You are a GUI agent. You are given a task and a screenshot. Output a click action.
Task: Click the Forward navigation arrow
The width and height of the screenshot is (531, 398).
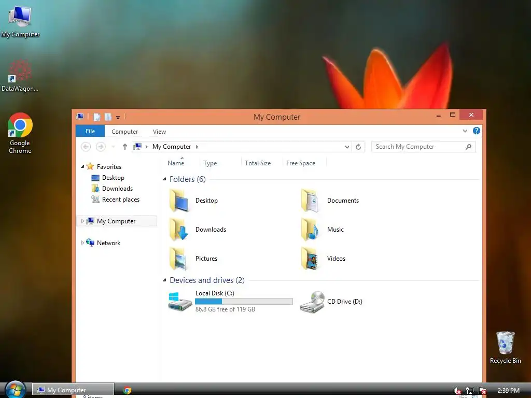(101, 147)
